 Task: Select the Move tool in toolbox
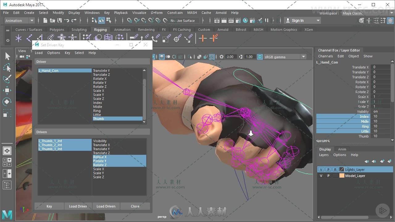(x=7, y=90)
